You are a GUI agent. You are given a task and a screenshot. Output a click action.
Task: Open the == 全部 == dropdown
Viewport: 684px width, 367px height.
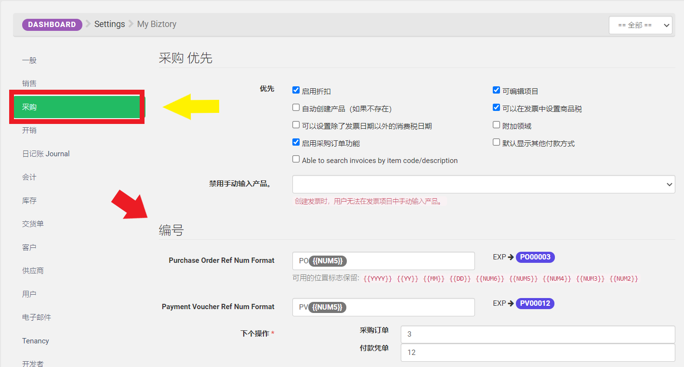point(640,25)
